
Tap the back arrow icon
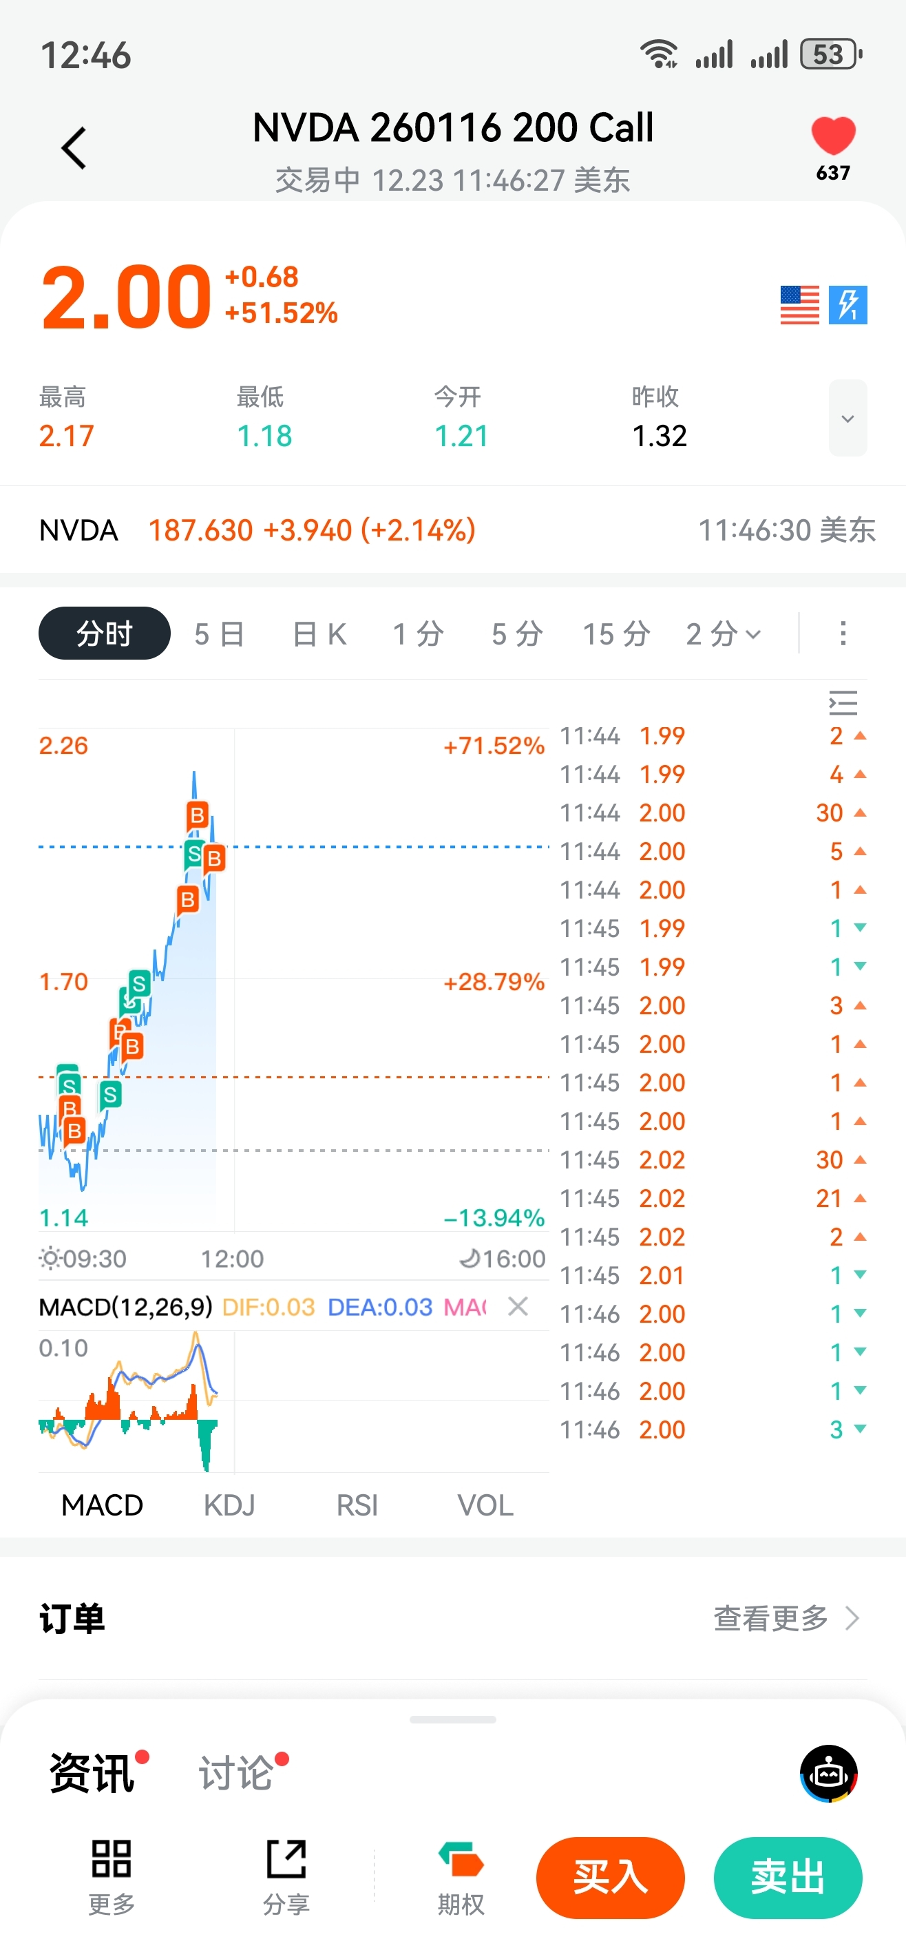tap(74, 147)
